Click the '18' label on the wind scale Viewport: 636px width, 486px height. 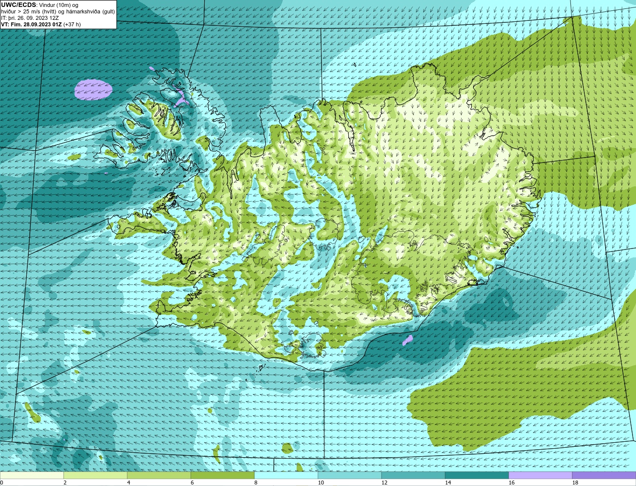tap(575, 483)
